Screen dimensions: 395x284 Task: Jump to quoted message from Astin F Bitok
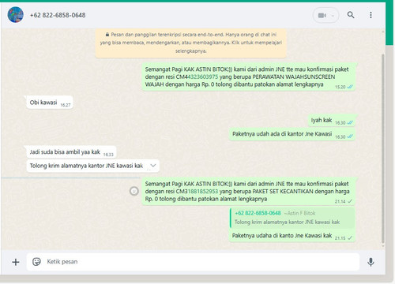292,218
